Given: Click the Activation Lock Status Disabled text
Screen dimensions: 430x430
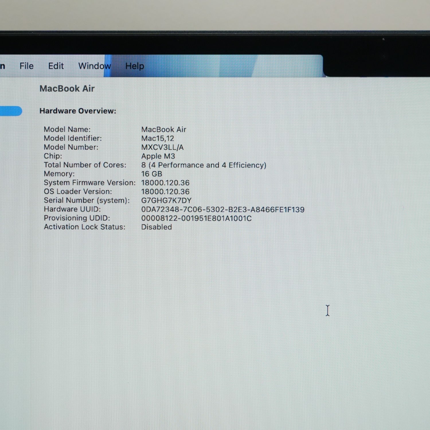Looking at the screenshot, I should pos(157,227).
